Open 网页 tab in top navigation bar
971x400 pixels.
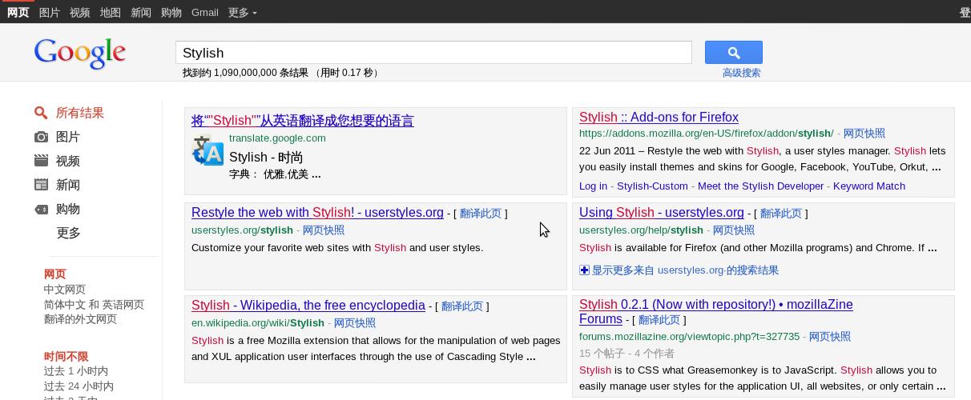coord(18,12)
